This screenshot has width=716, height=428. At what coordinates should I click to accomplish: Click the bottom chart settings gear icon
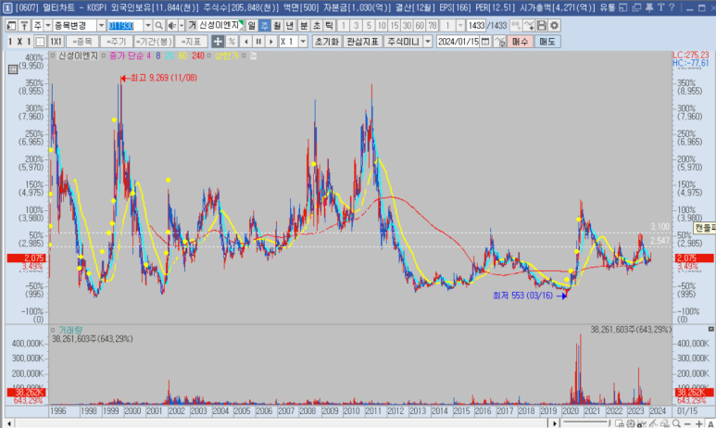coord(631,424)
